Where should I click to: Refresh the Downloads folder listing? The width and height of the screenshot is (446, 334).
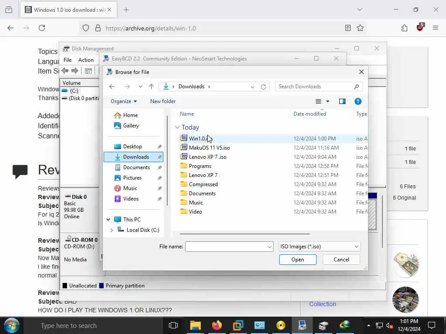coord(264,87)
